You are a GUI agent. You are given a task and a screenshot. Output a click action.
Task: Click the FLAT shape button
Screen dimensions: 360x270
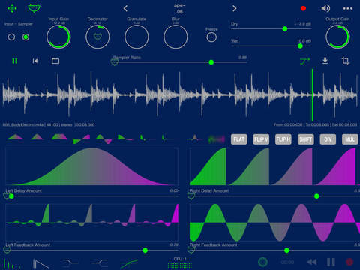pos(239,139)
